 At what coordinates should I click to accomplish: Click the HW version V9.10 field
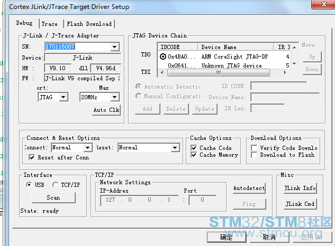[58, 68]
